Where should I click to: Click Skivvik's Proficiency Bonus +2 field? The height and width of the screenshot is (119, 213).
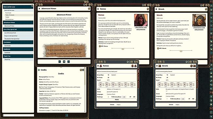[x=183, y=99]
